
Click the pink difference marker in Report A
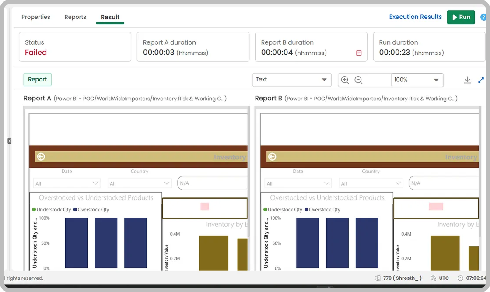(205, 206)
